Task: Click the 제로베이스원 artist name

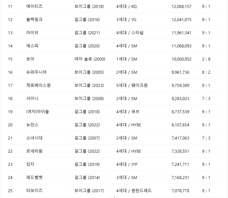Action: pyautogui.click(x=38, y=85)
